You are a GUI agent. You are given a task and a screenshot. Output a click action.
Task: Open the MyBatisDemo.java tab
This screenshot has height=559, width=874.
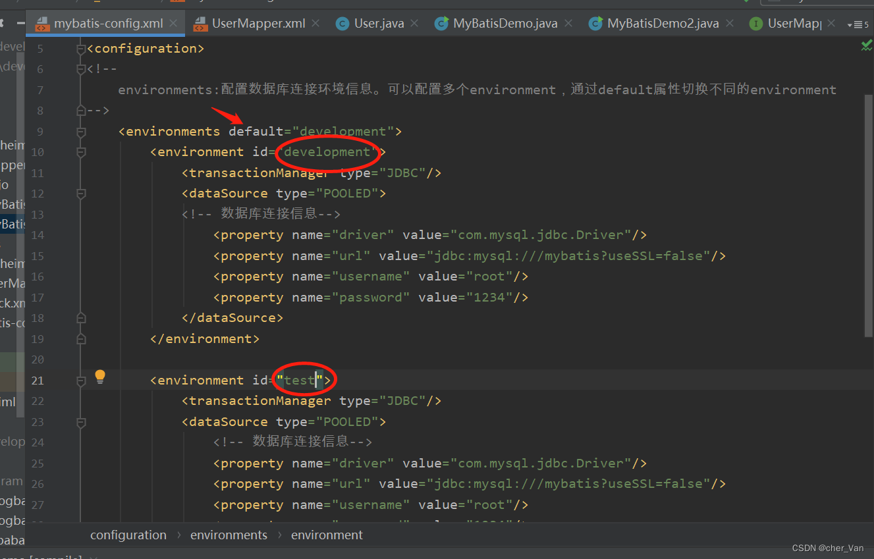click(x=505, y=24)
